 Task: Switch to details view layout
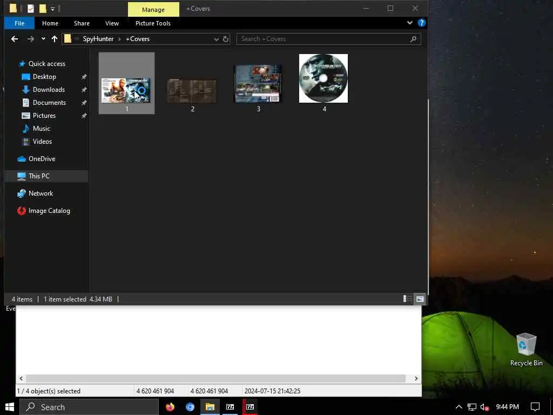coord(407,299)
